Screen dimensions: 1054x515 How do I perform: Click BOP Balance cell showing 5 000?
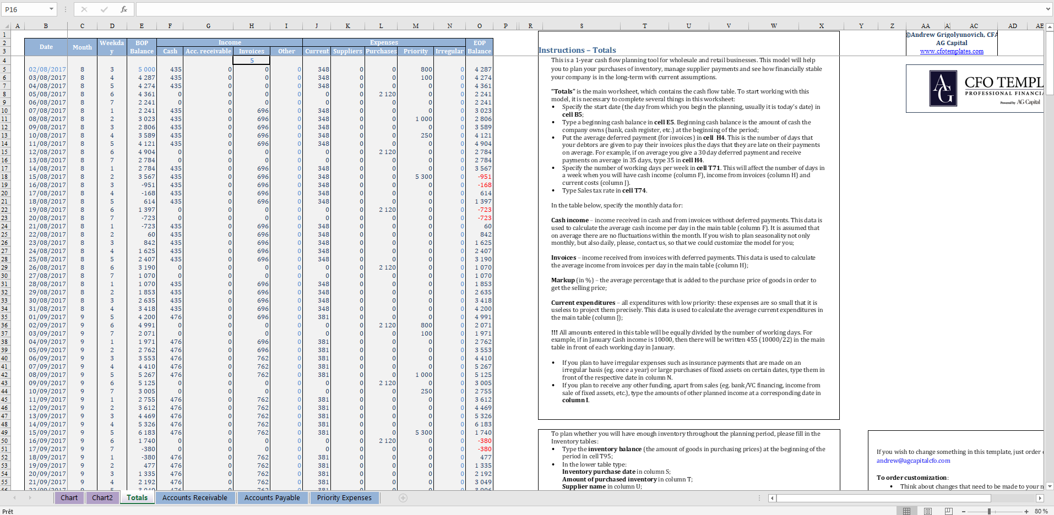142,69
